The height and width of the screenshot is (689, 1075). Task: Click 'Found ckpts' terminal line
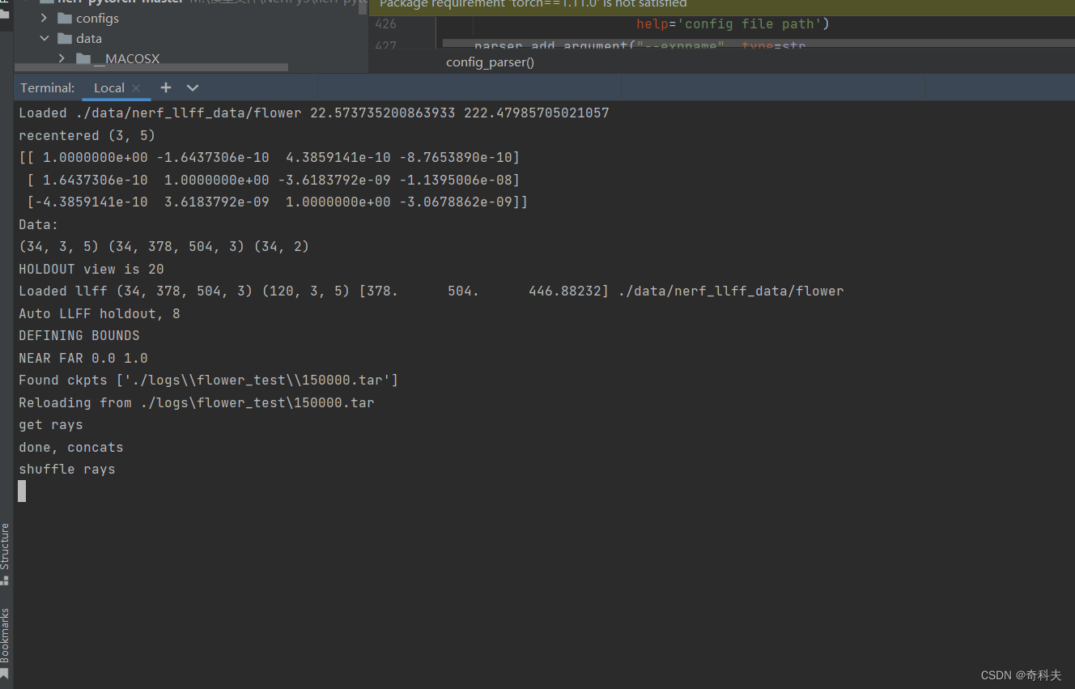[209, 380]
